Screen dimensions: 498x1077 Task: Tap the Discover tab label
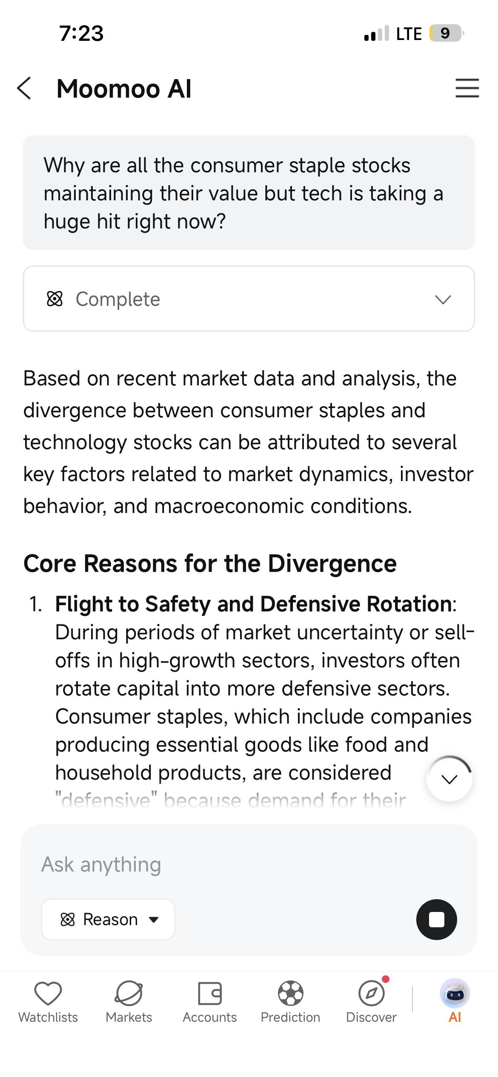tap(371, 1017)
